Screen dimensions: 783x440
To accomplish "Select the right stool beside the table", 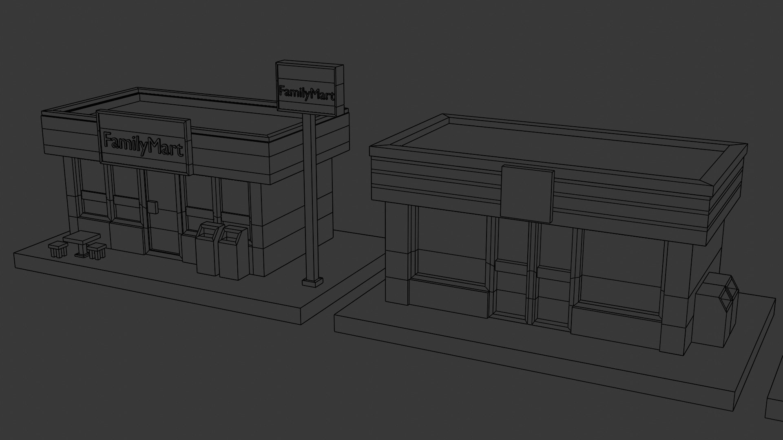I will point(97,251).
